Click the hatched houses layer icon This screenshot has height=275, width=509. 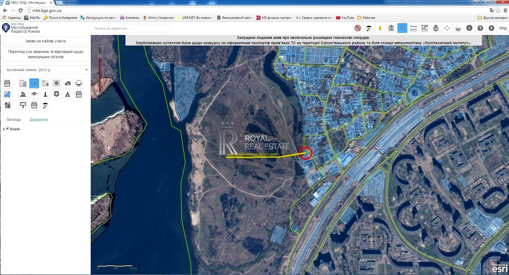[x=67, y=84]
